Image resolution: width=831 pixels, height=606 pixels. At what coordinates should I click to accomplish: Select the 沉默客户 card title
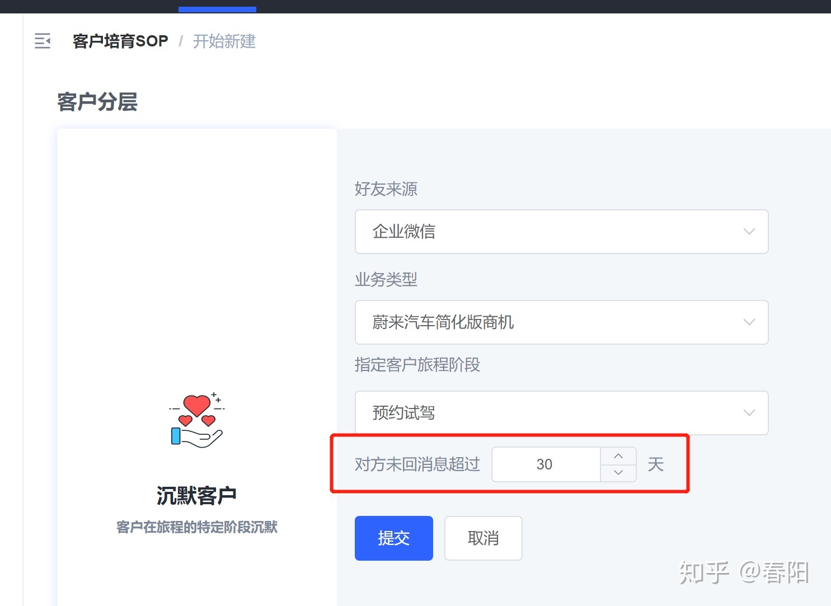point(196,496)
